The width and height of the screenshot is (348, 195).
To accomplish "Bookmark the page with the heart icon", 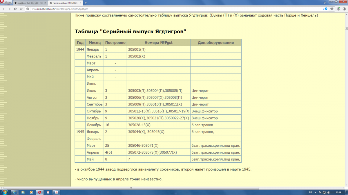I will (332, 9).
